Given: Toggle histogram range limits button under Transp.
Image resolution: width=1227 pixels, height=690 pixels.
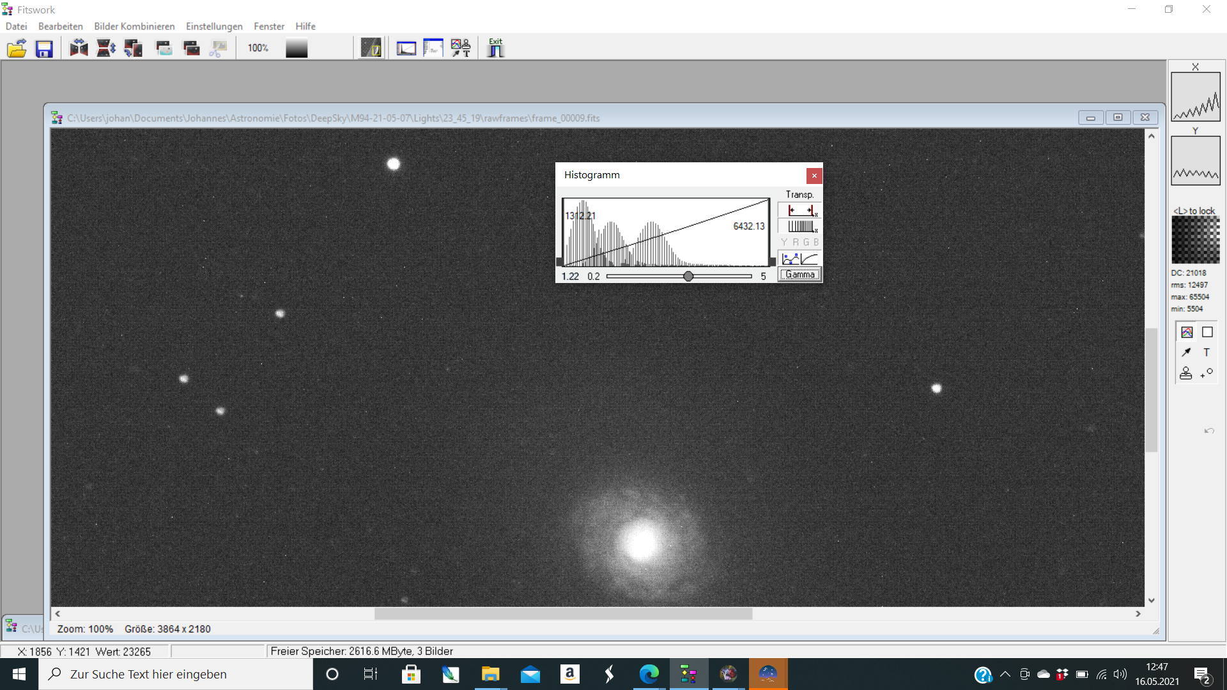Looking at the screenshot, I should pyautogui.click(x=800, y=210).
